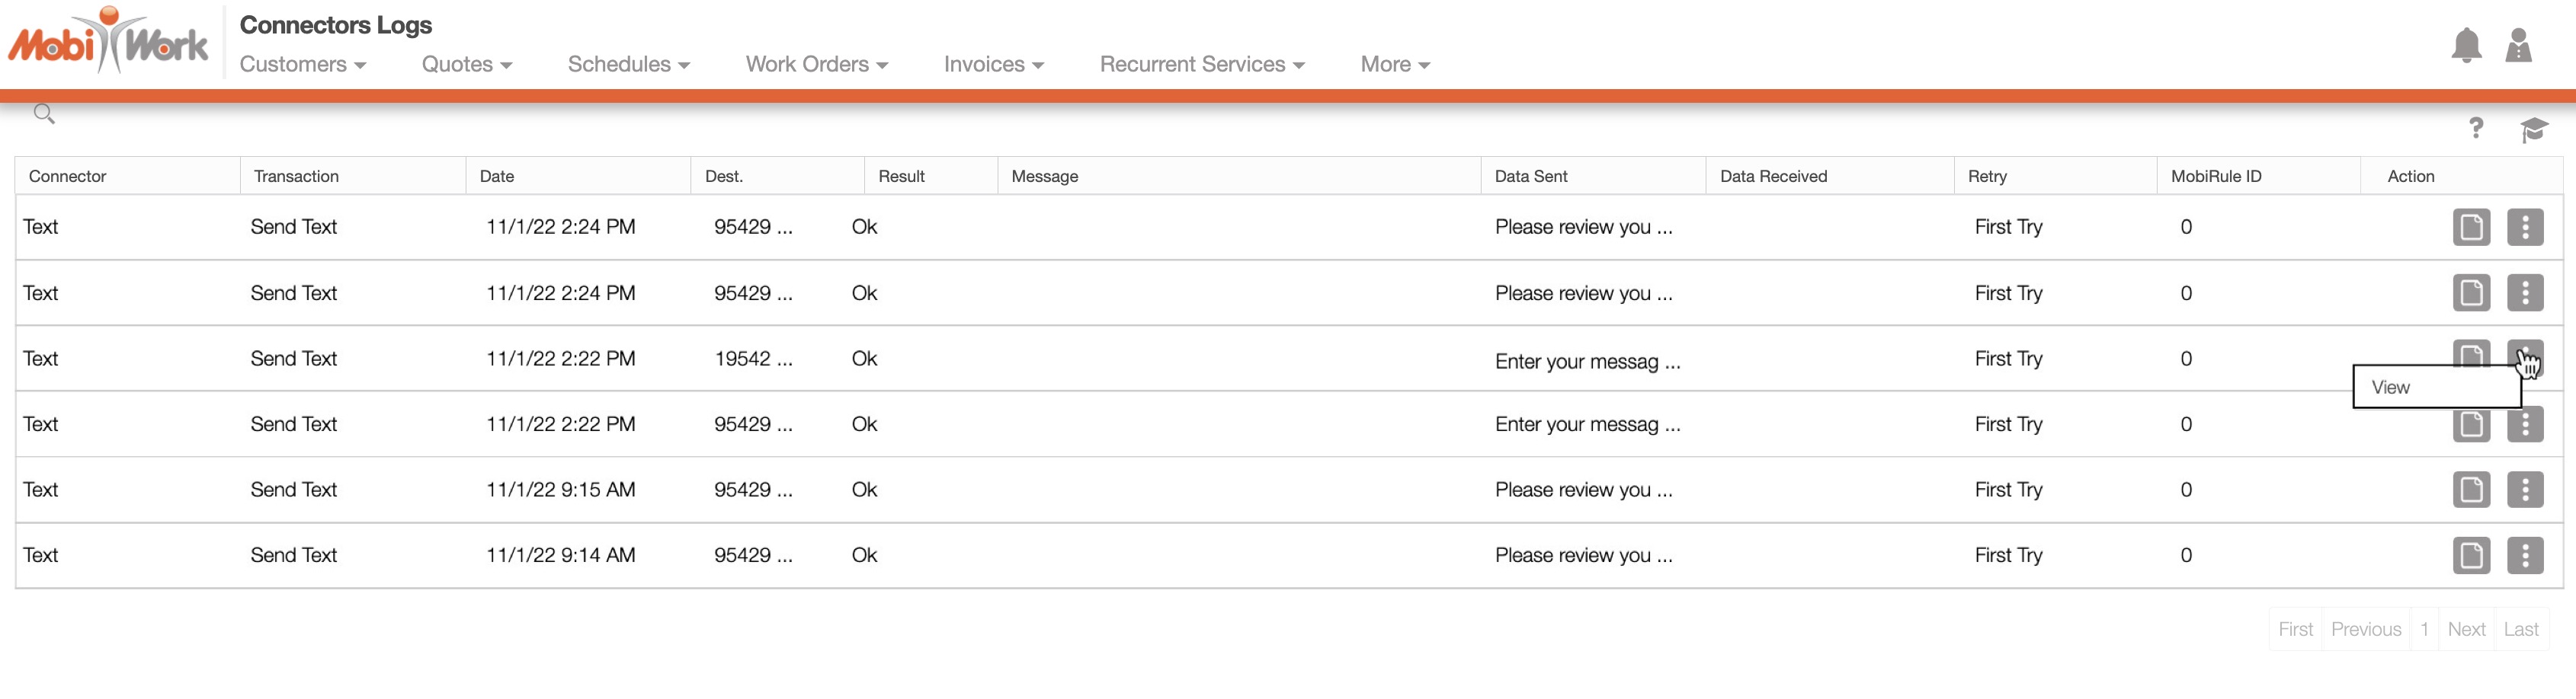The height and width of the screenshot is (699, 2576).
Task: Click the Next pagination button
Action: tap(2466, 629)
